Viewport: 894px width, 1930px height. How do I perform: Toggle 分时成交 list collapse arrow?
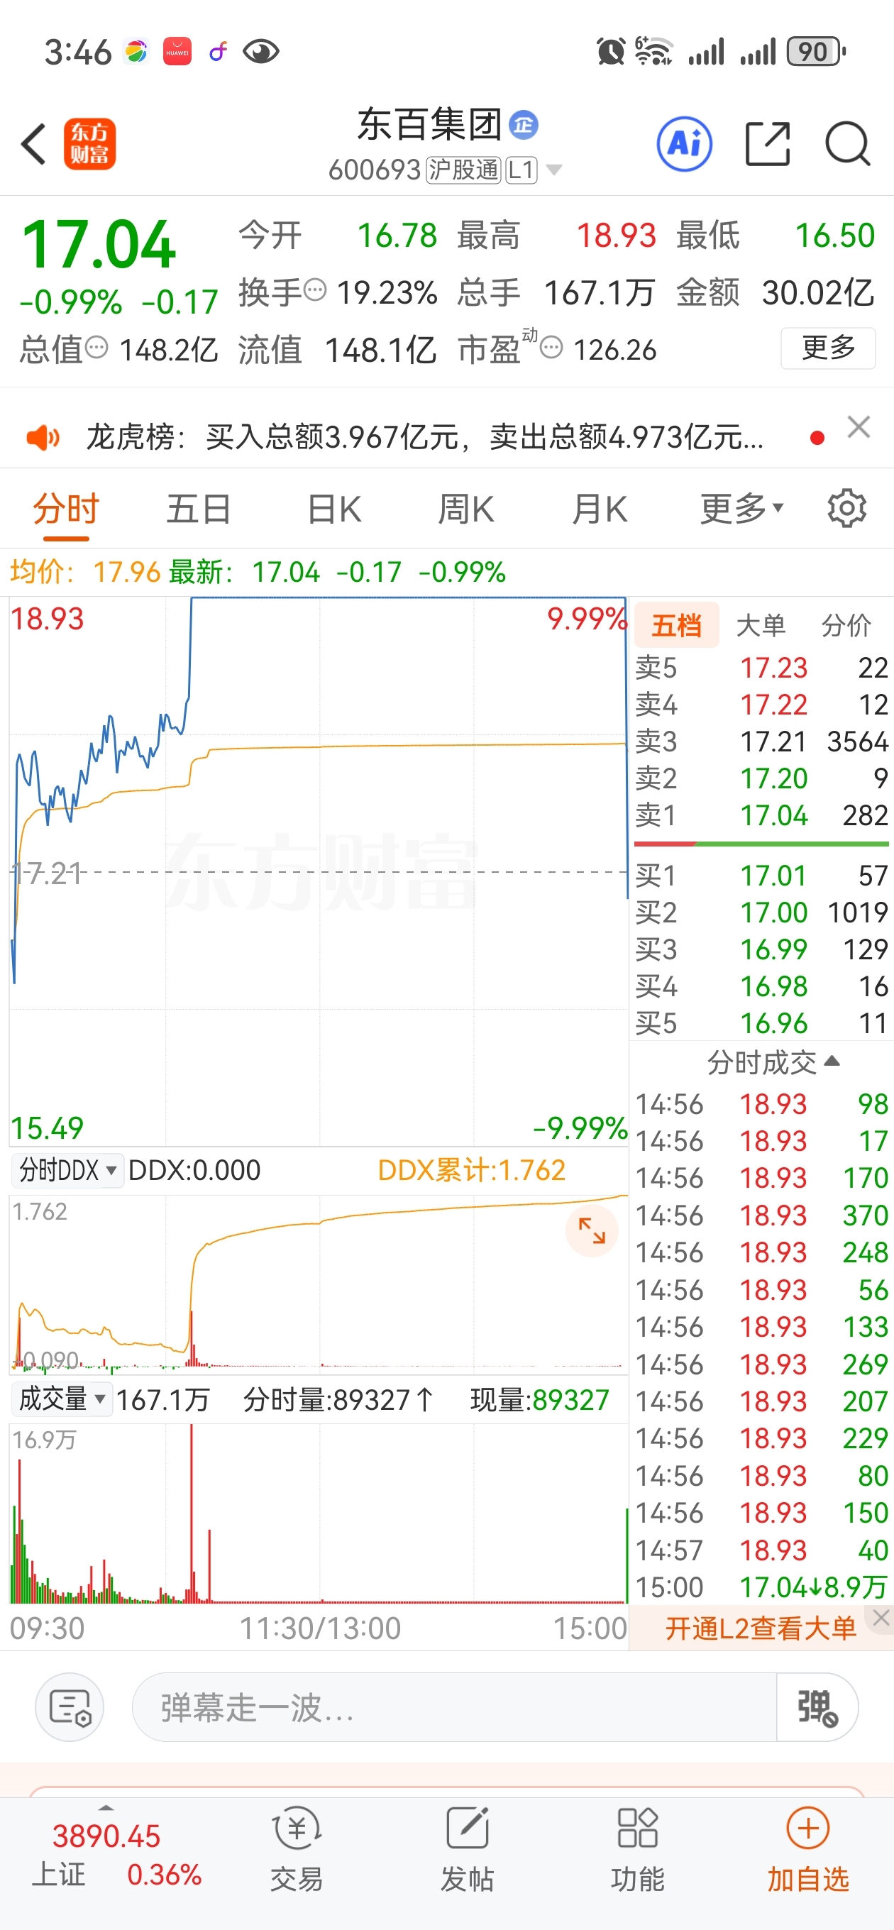pos(832,1061)
